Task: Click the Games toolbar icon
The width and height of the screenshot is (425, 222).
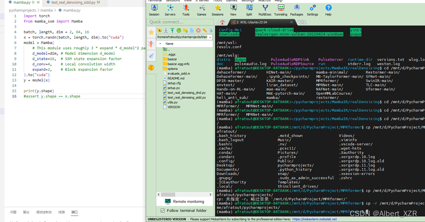Action: point(201,10)
